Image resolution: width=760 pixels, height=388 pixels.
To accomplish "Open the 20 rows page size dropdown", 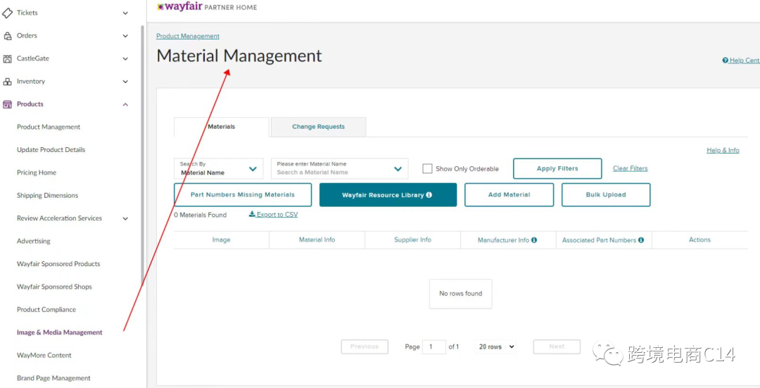I will [x=496, y=346].
